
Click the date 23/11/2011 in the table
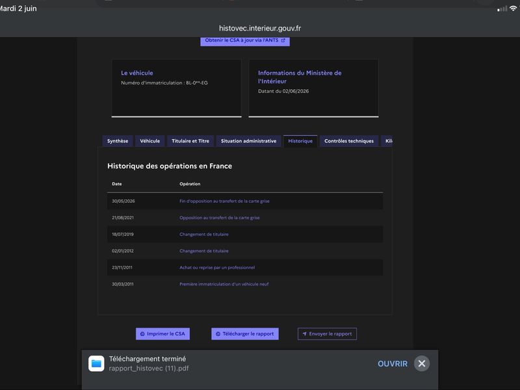(122, 267)
